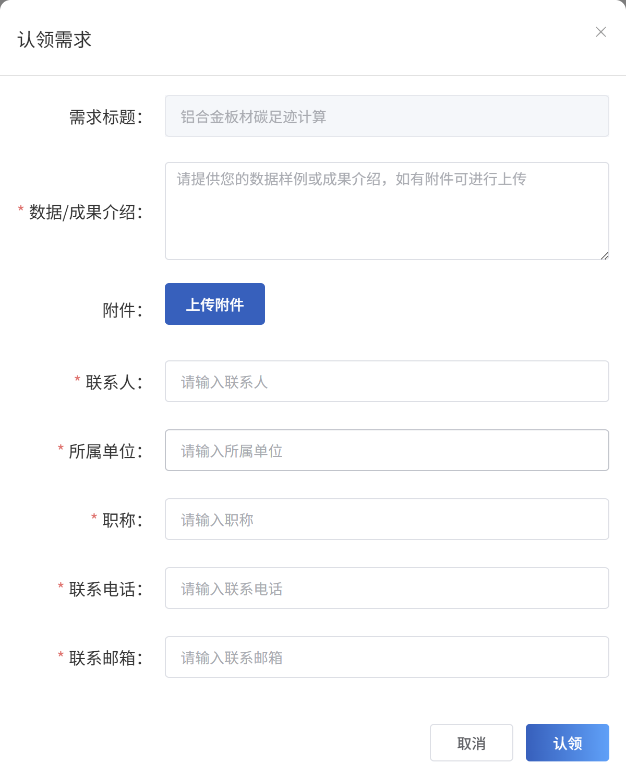Click the disabled 需求标题 field
Image resolution: width=626 pixels, height=763 pixels.
(387, 116)
